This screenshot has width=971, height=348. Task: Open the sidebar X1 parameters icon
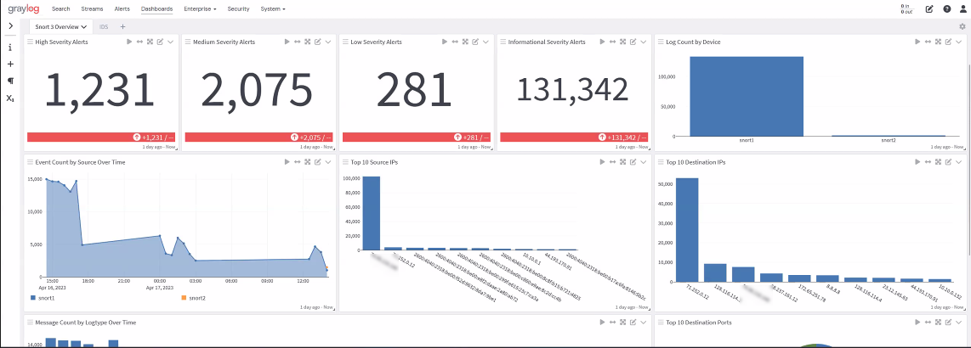tap(10, 98)
